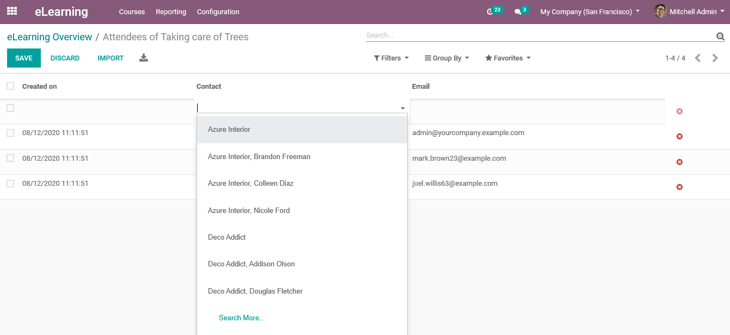Remove attendee joel.willis63@example.com
This screenshot has width=730, height=335.
click(x=679, y=187)
